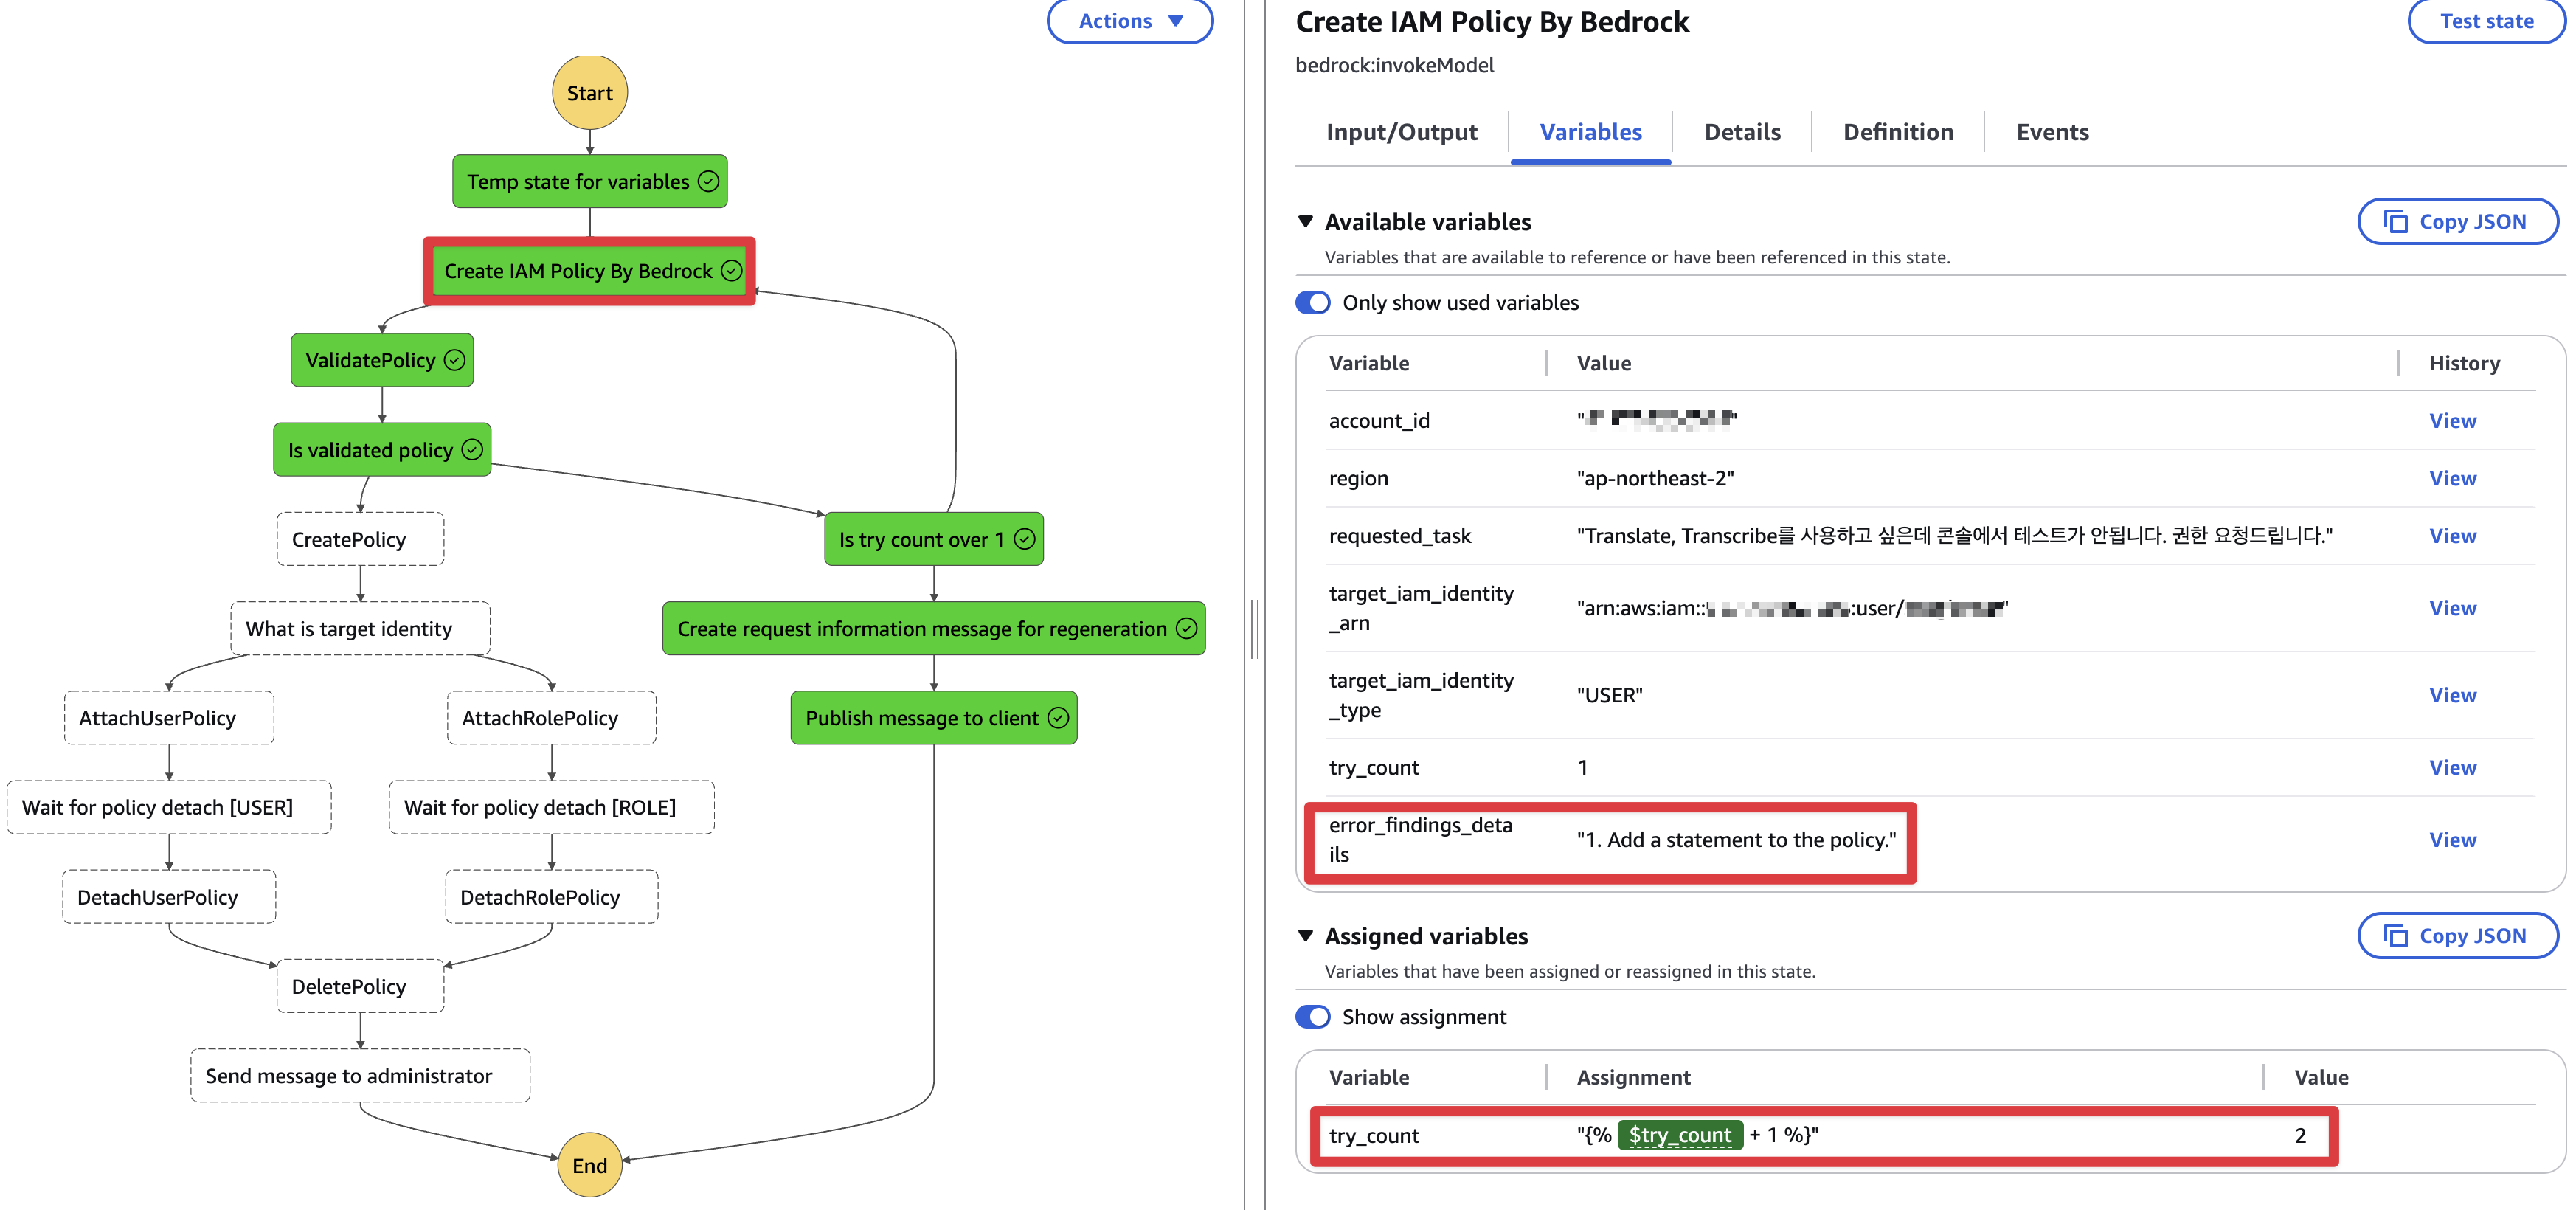Viewport: 2576px width, 1210px height.
Task: Click checkmark icon on Publish message to client
Action: pyautogui.click(x=1058, y=718)
